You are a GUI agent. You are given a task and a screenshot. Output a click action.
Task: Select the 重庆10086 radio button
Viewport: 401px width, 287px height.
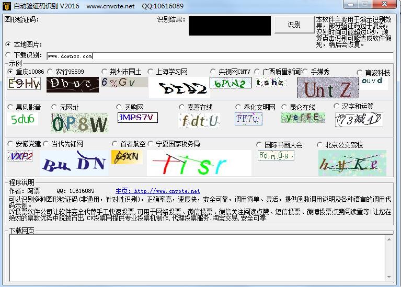(x=10, y=72)
